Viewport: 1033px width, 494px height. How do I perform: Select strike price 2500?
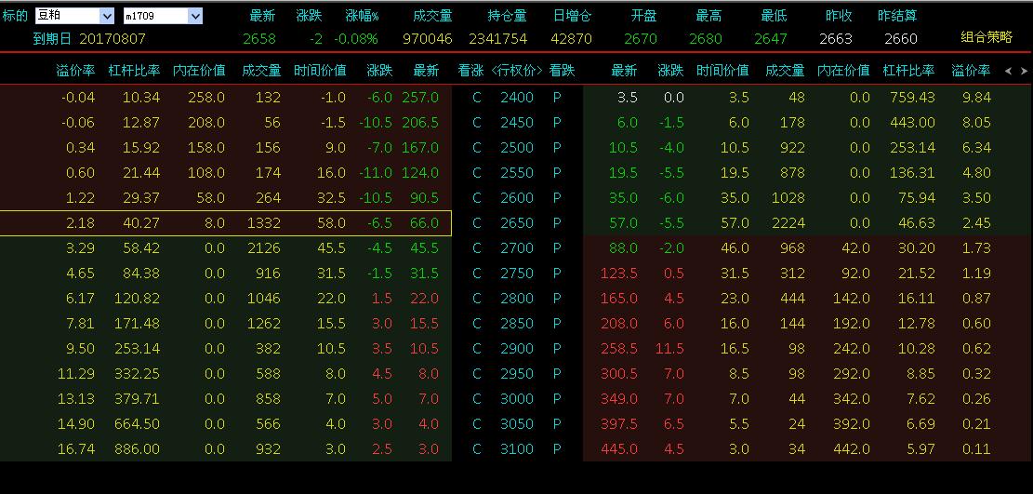517,148
